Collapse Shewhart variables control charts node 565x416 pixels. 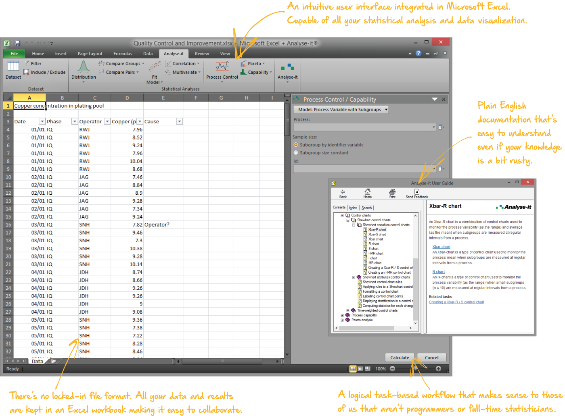354,225
